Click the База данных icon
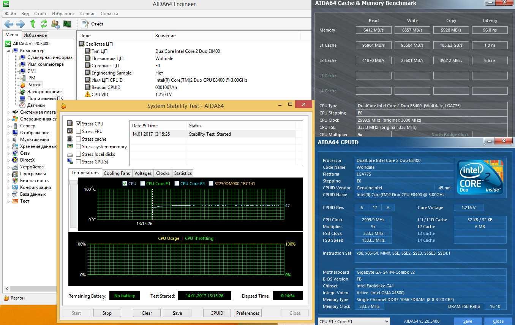 click(15, 194)
